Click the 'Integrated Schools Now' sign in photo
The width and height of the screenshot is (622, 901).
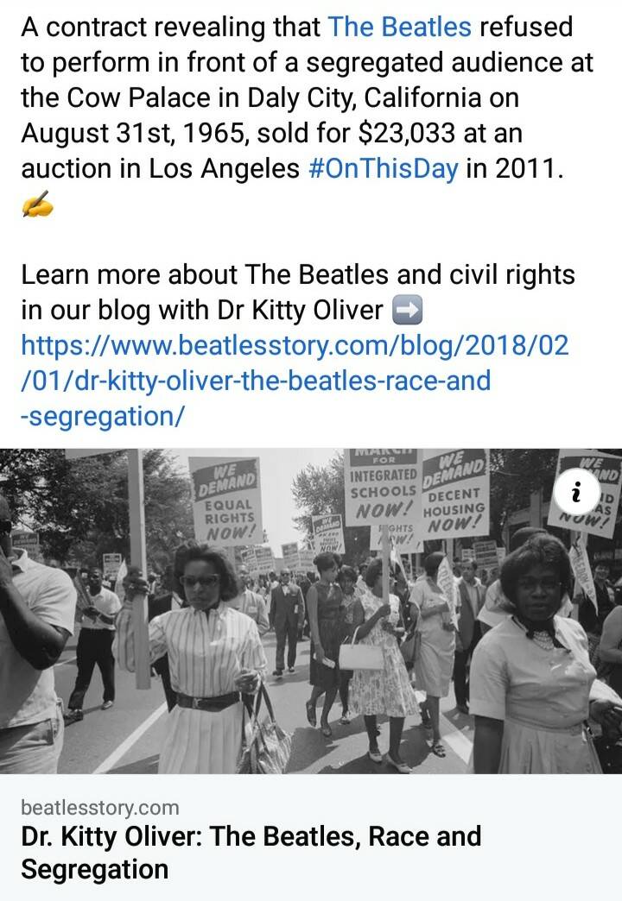384,486
